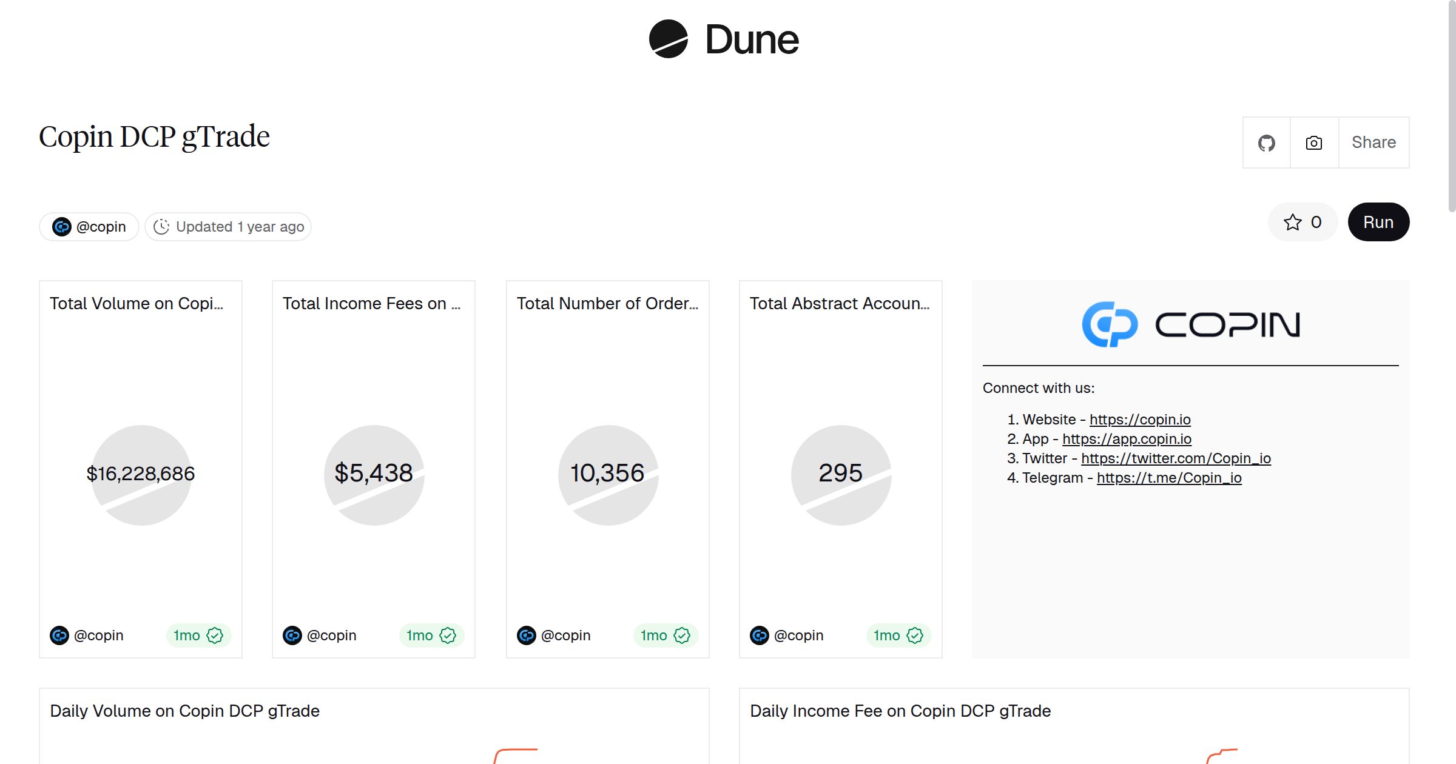Open Daily Volume on Copin DCP gTrade title

coord(184,711)
